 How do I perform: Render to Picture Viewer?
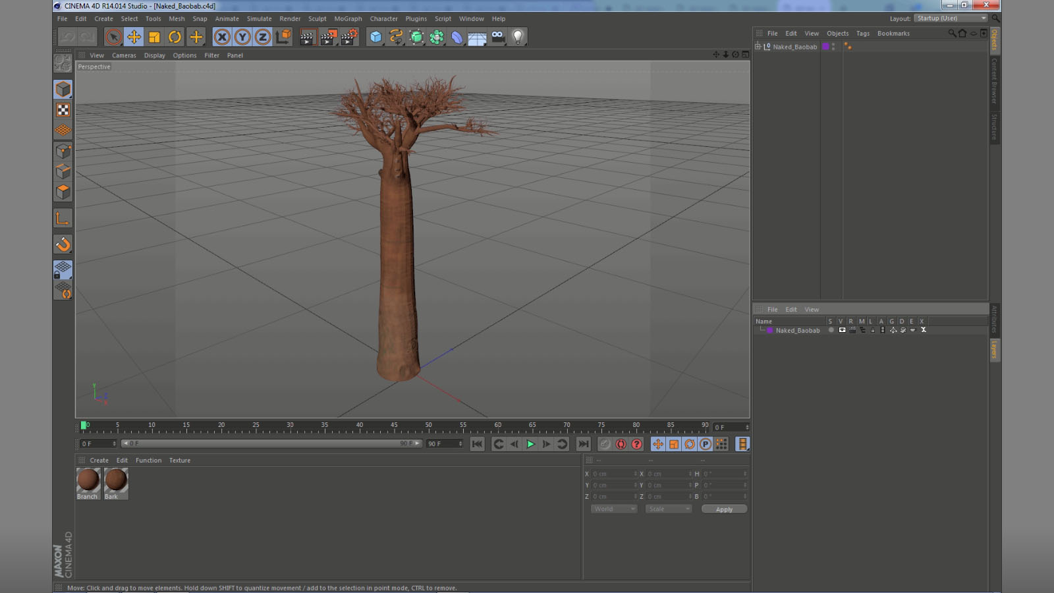click(x=328, y=37)
